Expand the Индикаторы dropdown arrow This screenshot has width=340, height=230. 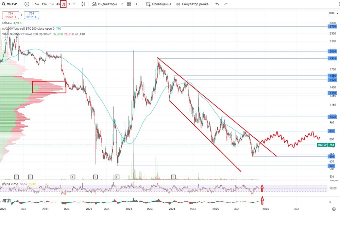[x=122, y=4]
